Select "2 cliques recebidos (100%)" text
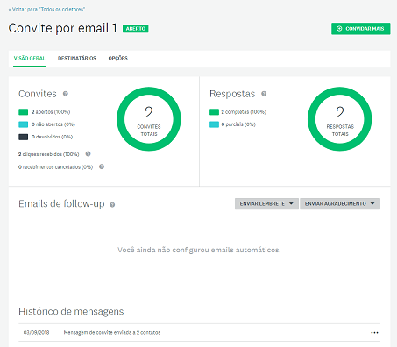The height and width of the screenshot is (347, 397). 49,154
